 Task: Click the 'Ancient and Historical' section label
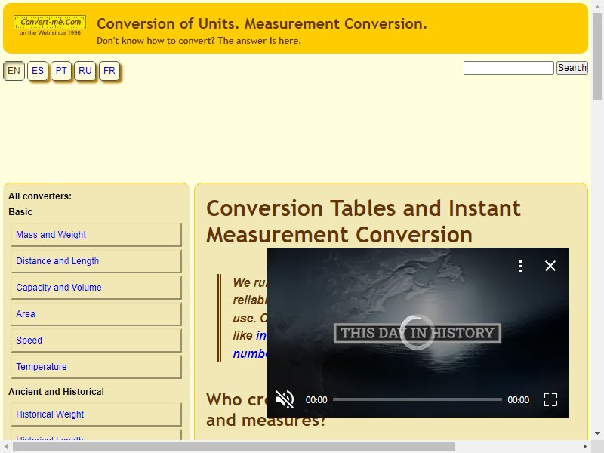point(56,392)
